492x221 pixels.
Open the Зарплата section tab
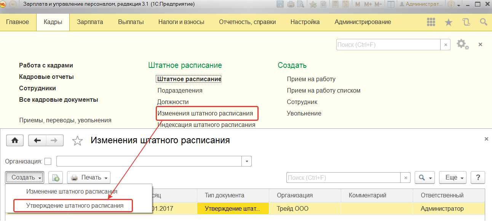click(90, 22)
